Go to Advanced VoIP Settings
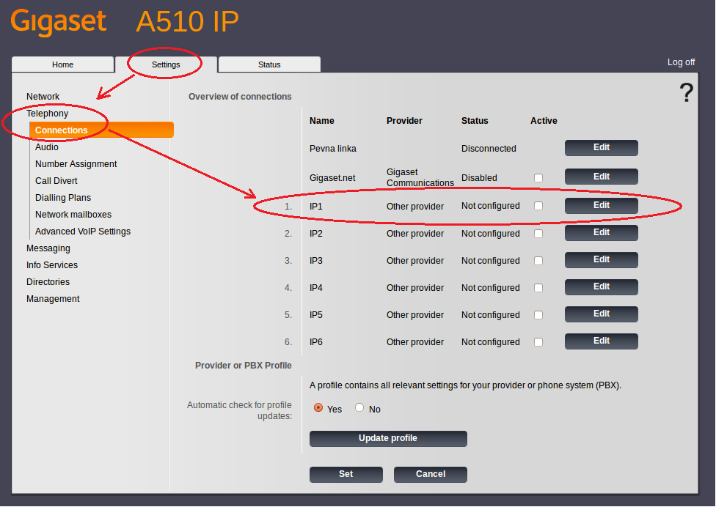Screen dimensions: 716x507 83,232
